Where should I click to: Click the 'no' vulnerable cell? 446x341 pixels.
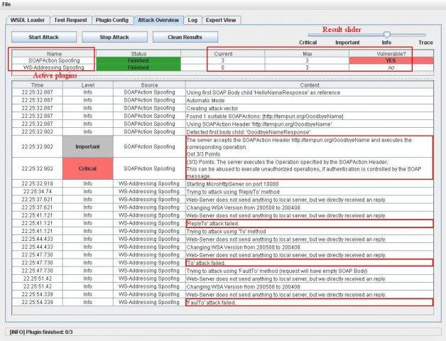pyautogui.click(x=391, y=67)
